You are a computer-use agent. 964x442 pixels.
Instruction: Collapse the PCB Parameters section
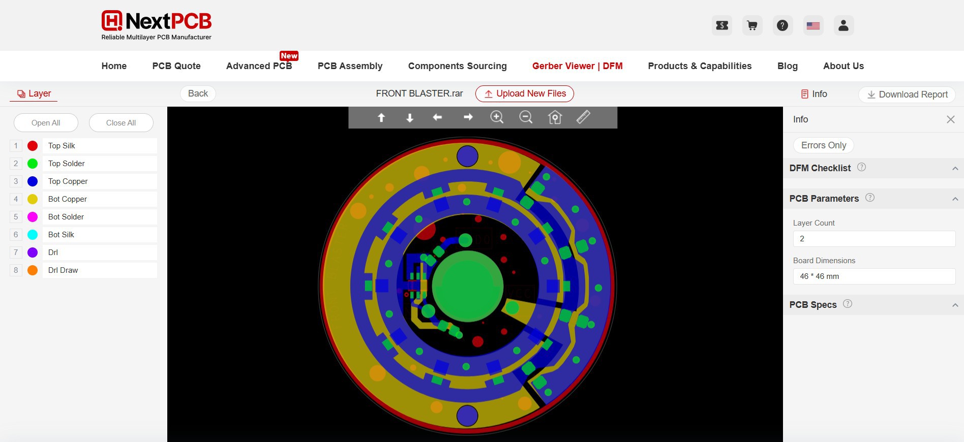[x=955, y=199]
